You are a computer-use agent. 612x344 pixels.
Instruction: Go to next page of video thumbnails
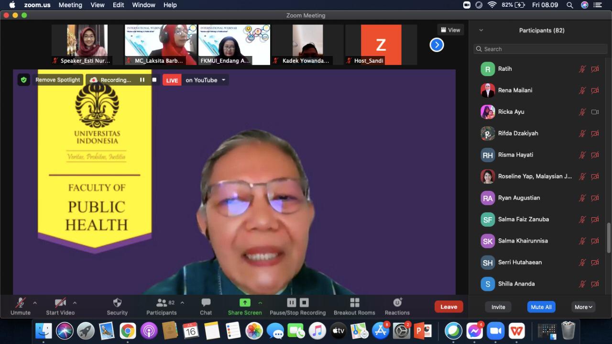pyautogui.click(x=437, y=45)
